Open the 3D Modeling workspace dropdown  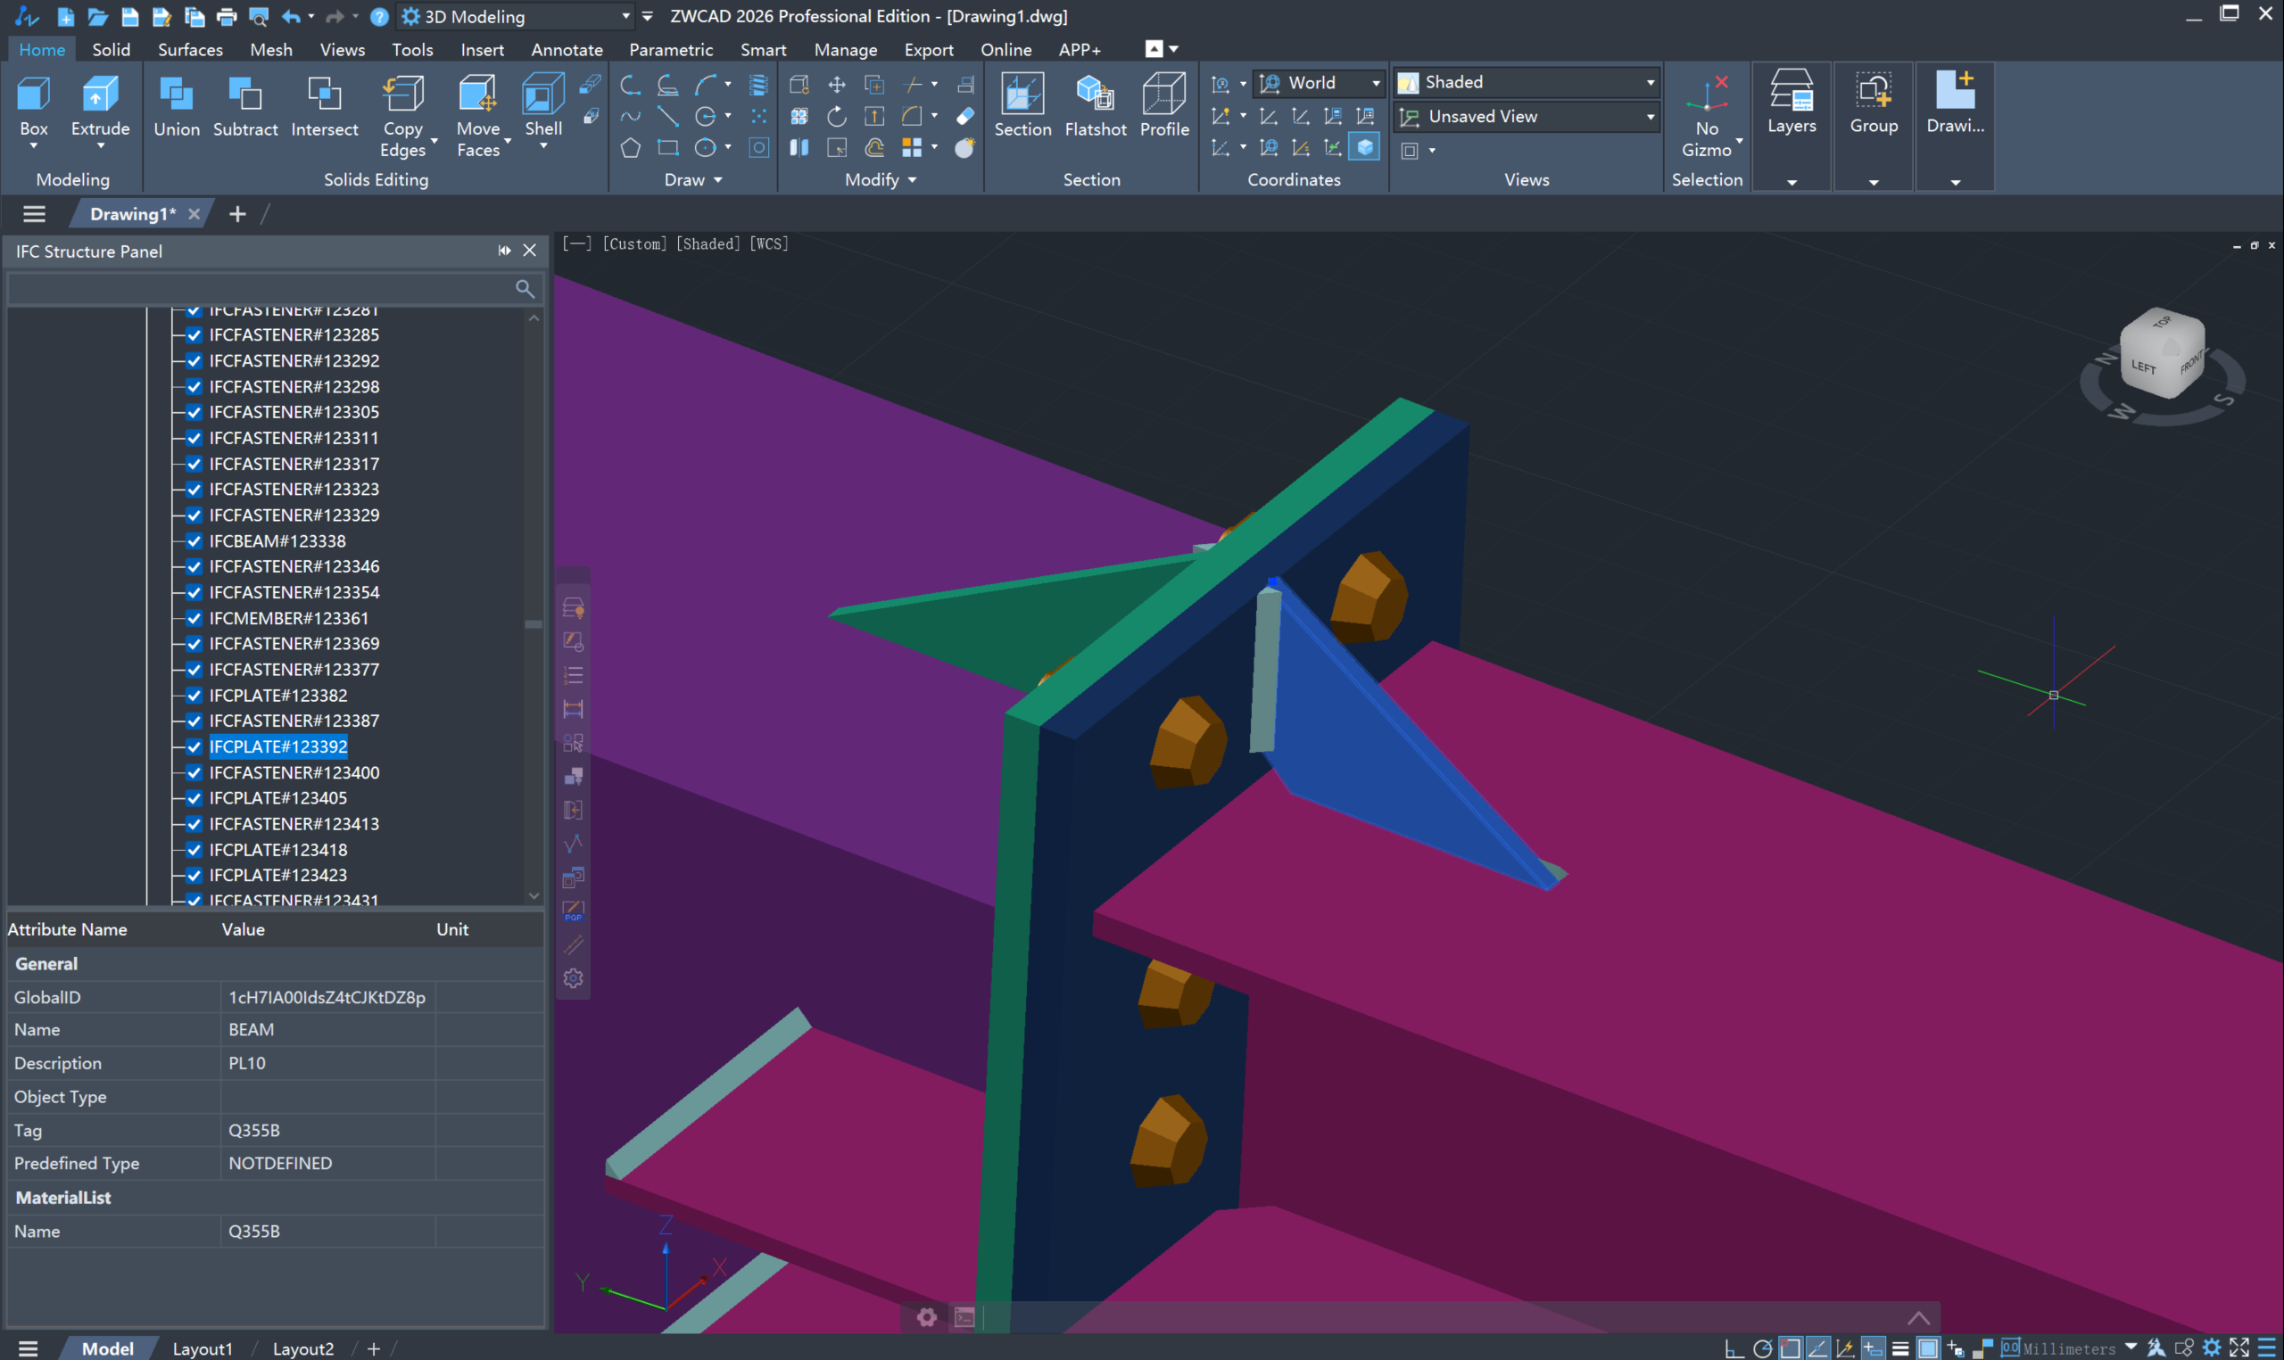click(x=517, y=15)
